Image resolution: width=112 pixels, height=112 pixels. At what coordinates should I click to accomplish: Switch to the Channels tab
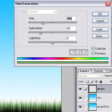pyautogui.click(x=98, y=71)
